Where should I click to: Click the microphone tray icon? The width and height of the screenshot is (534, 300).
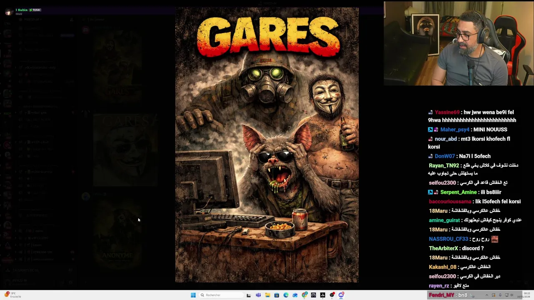500,295
